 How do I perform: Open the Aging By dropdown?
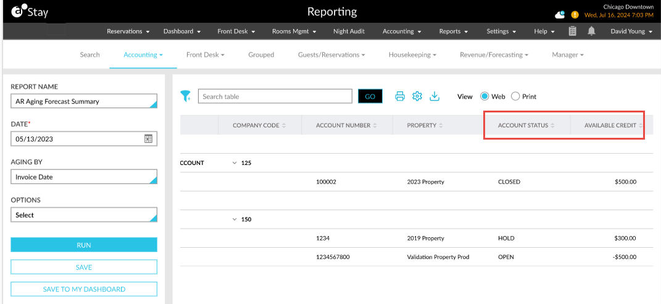pyautogui.click(x=84, y=177)
